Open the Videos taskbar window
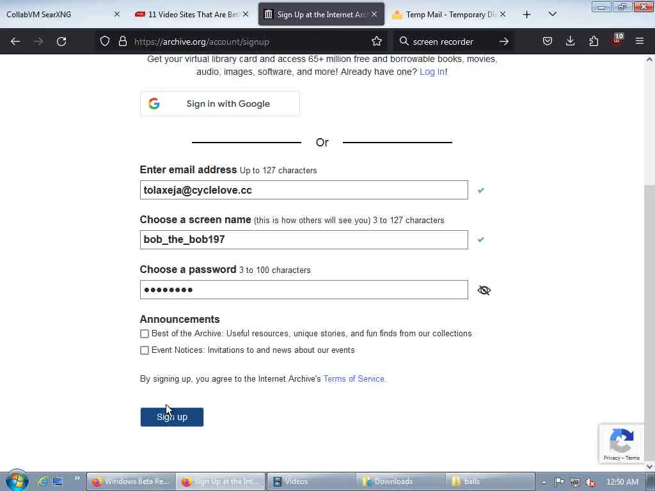655x491 pixels. 311,481
